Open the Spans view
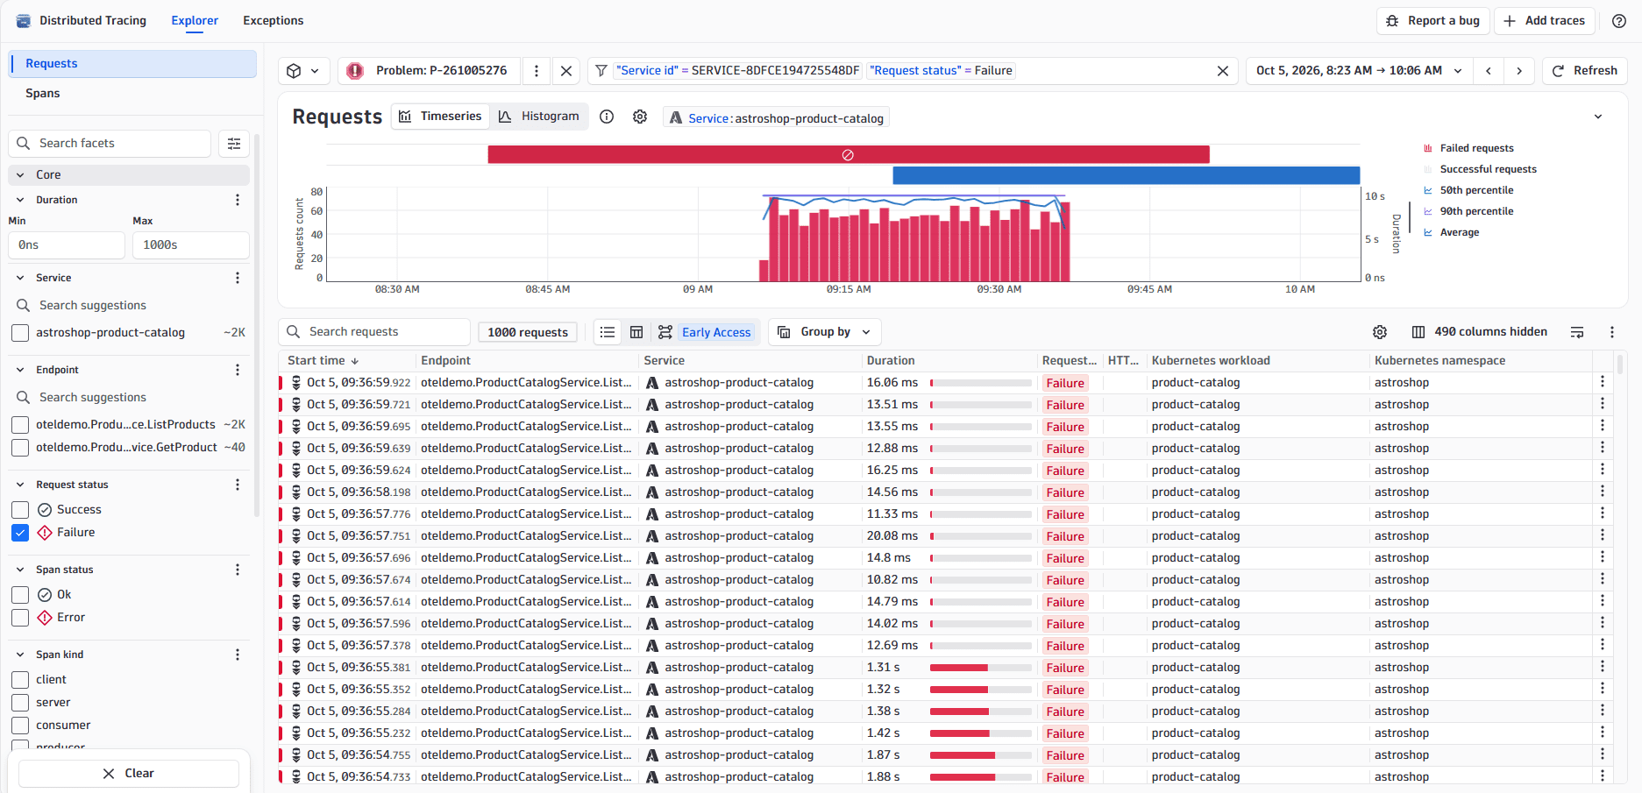 132,94
